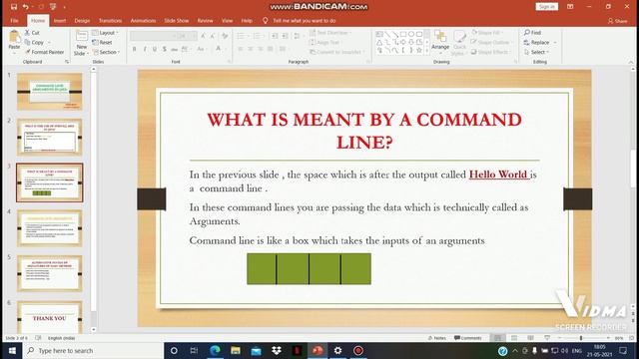Cut the selection with the scissors icon
The width and height of the screenshot is (639, 359).
pyautogui.click(x=27, y=33)
